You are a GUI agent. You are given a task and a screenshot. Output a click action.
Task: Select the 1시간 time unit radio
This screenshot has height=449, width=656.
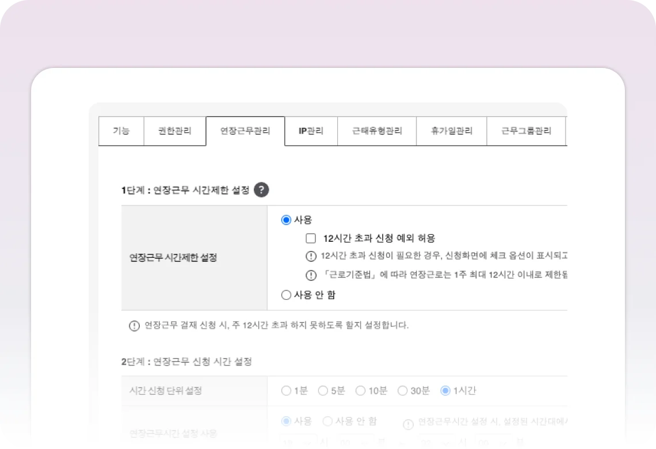pos(445,391)
